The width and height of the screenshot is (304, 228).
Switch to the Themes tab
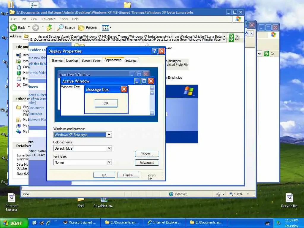point(57,61)
